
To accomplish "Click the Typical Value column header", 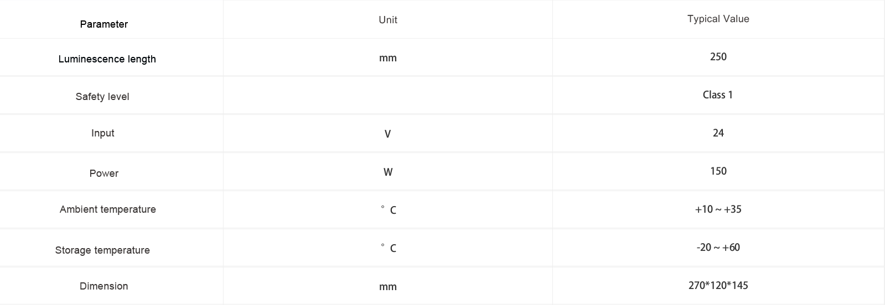I will [718, 19].
